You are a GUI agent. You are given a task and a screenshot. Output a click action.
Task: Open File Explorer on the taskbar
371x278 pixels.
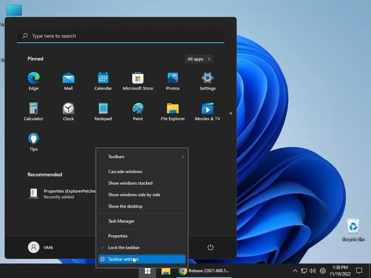[x=166, y=271]
